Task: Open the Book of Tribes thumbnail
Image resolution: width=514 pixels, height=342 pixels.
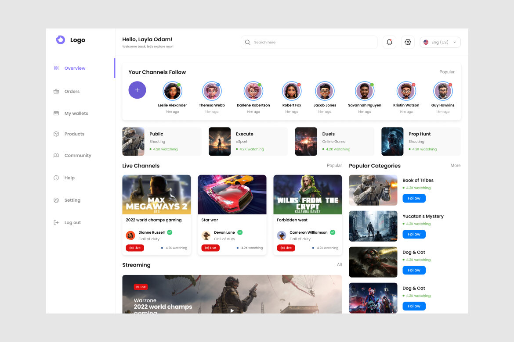Action: coord(373,190)
